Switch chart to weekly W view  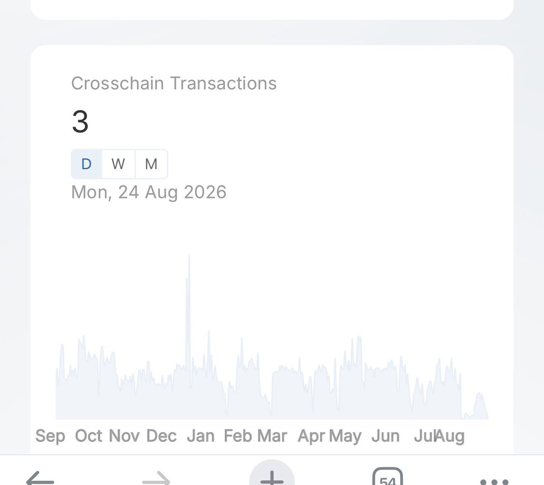pos(118,164)
